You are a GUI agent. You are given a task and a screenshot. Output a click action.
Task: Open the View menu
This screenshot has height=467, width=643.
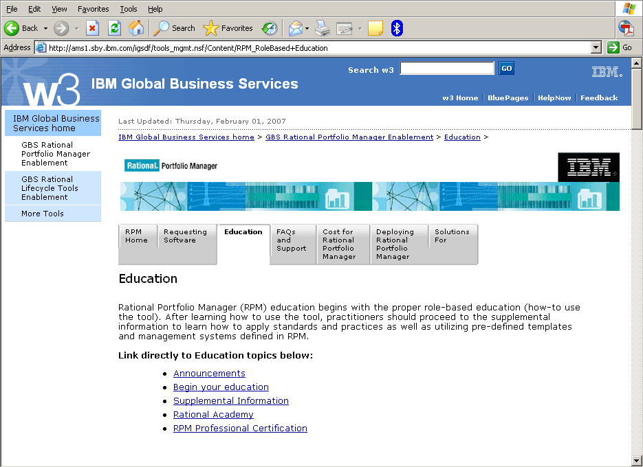59,9
